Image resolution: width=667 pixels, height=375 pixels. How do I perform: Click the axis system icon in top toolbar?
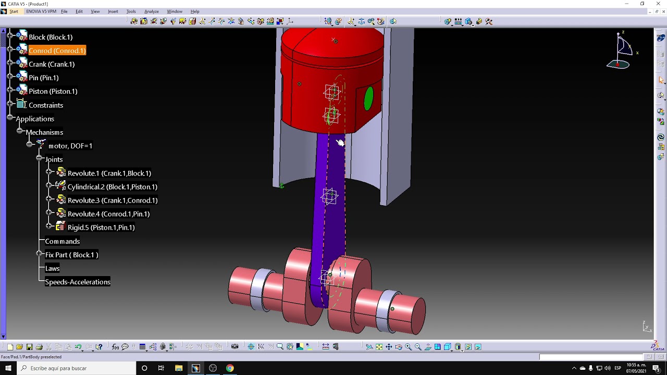[290, 21]
